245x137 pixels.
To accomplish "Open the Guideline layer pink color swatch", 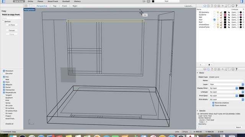I will [225, 15].
